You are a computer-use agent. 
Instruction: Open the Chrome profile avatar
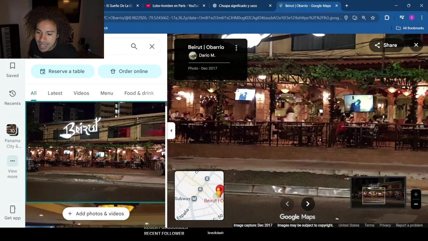point(412,18)
